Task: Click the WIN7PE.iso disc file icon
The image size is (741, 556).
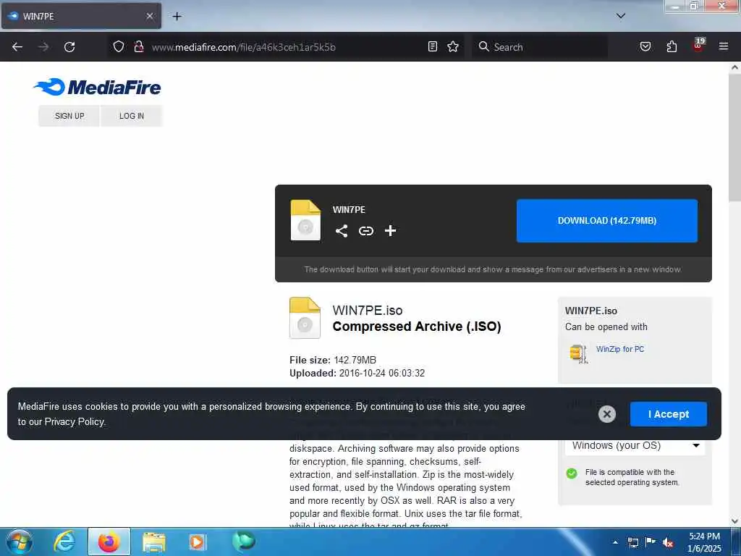Action: click(x=305, y=318)
